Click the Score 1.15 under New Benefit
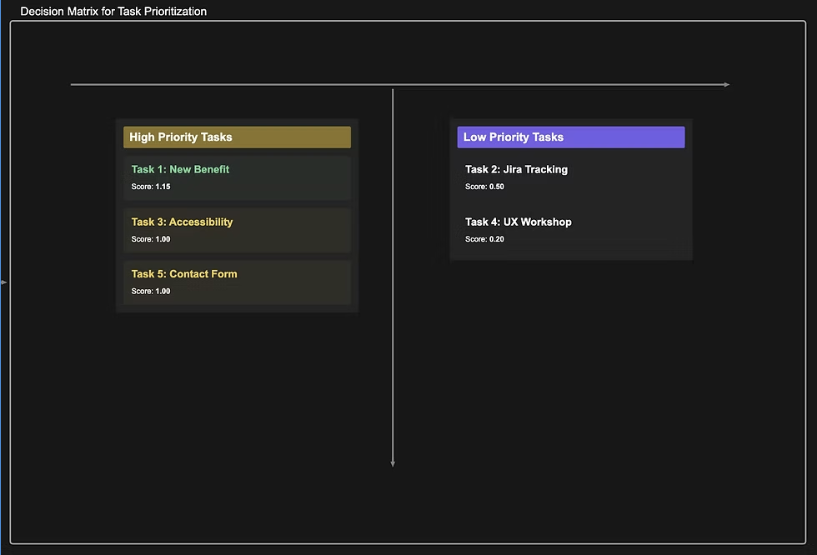817x555 pixels. pos(163,187)
